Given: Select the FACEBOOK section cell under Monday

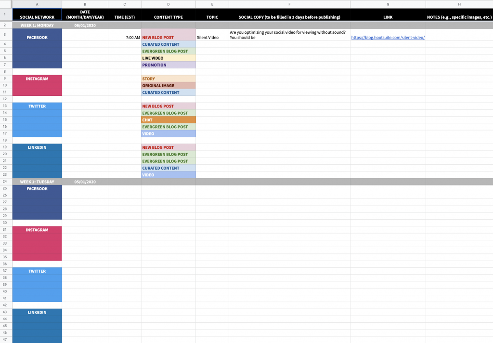Looking at the screenshot, I should 37,48.
